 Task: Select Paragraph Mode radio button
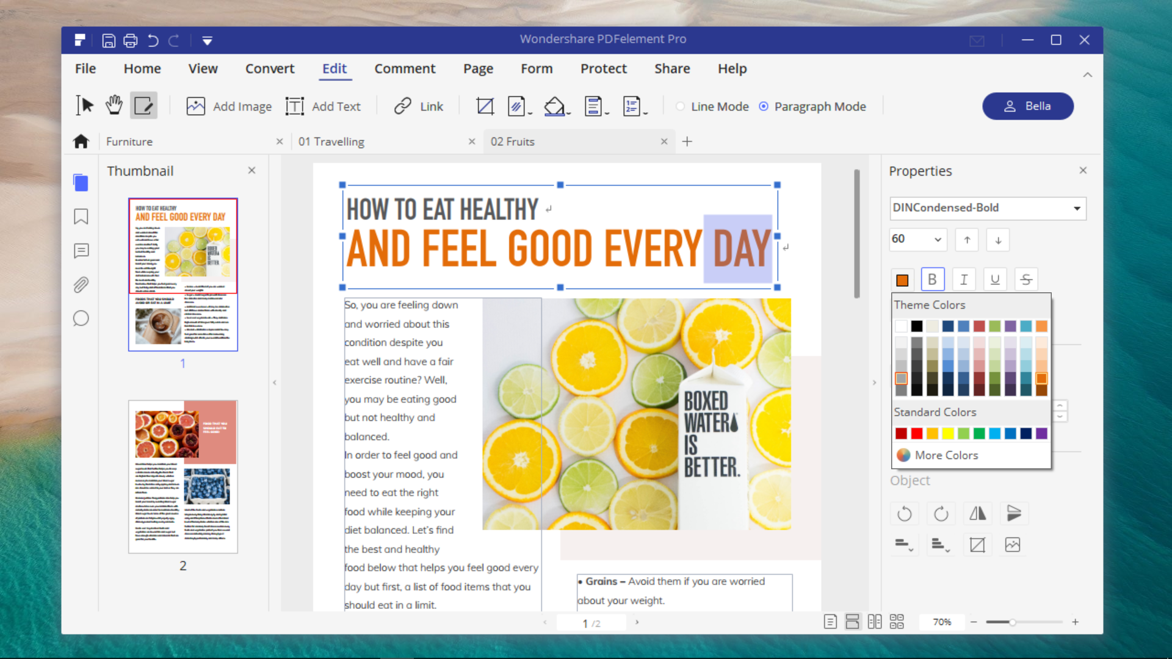[x=764, y=106]
